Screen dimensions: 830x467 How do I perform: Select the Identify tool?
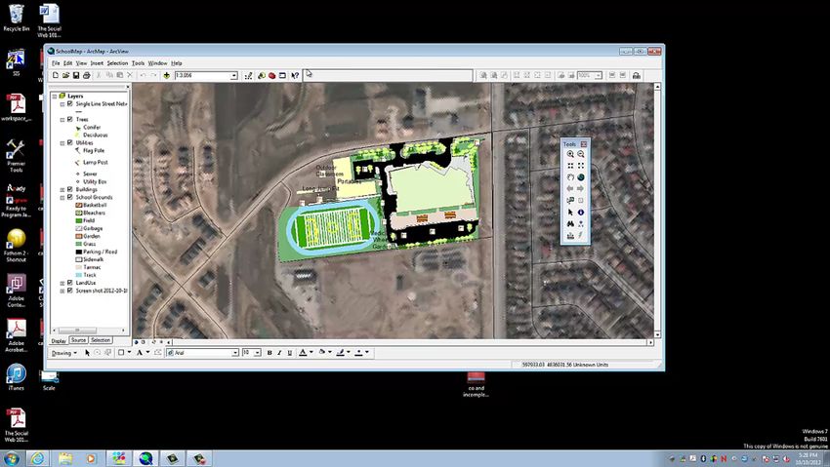(x=581, y=213)
